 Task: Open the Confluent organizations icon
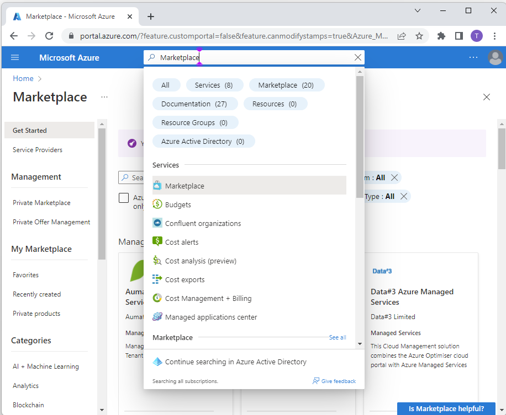click(157, 223)
